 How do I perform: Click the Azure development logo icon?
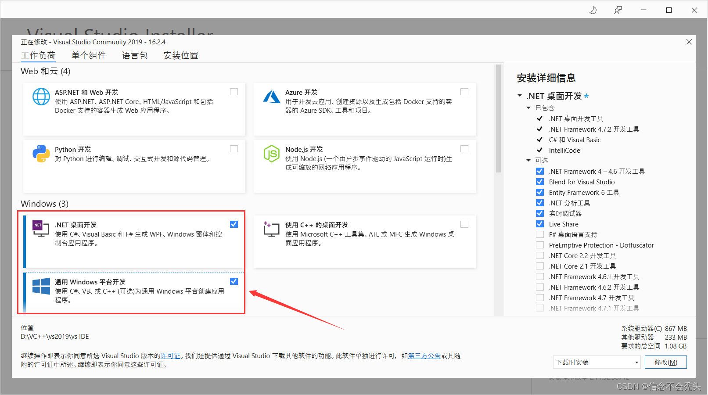pyautogui.click(x=272, y=97)
